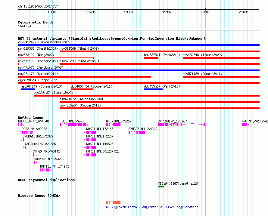This screenshot has width=268, height=216.
Task: Click the %ID:94.9367|Length:1264 label
Action: tap(179, 184)
